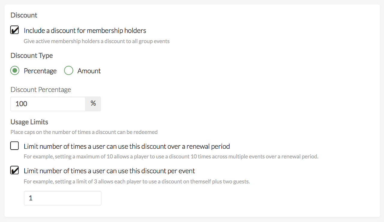384x222 pixels.
Task: Click the 'setting a limit of 3' example text
Action: 136,182
